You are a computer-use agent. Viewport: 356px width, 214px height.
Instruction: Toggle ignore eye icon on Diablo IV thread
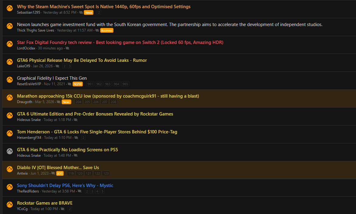53,173
